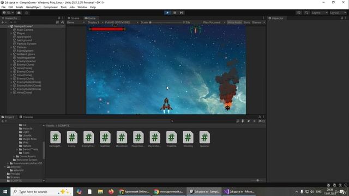Open the Display 1 dropdown
Viewport: 349px width, 196px height.
click(95, 22)
